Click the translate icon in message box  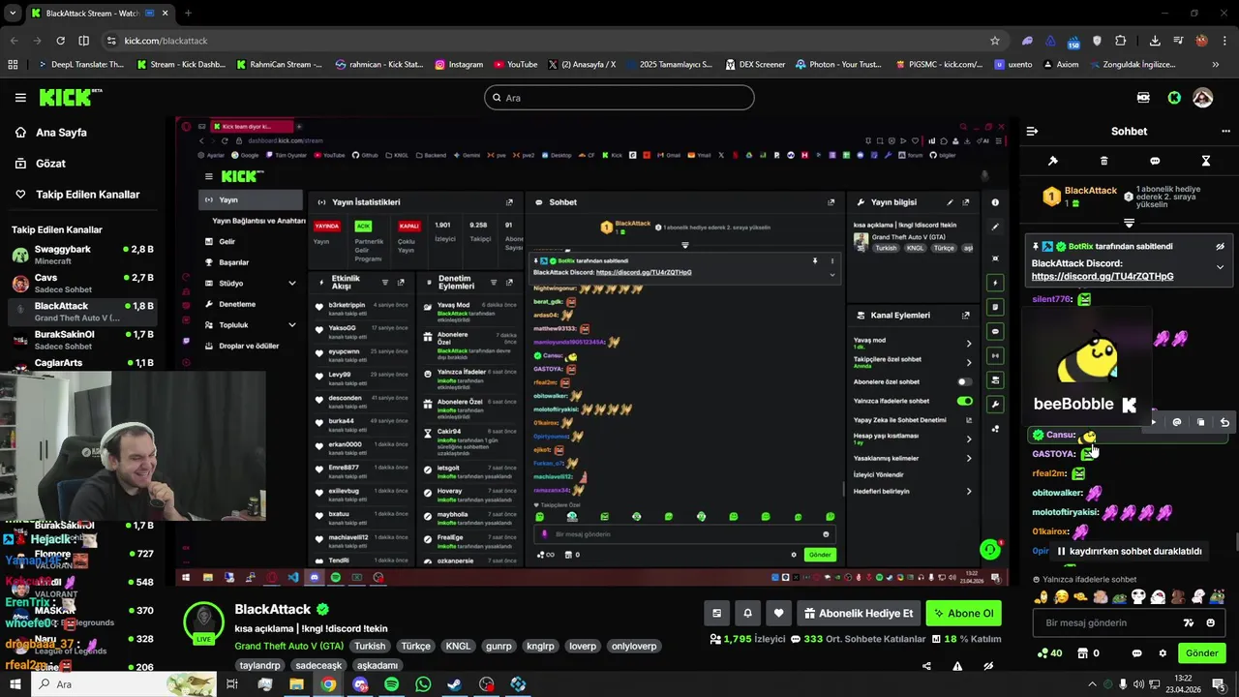(1189, 622)
